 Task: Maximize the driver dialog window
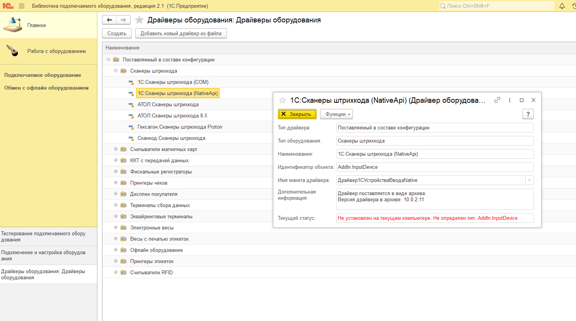point(521,100)
